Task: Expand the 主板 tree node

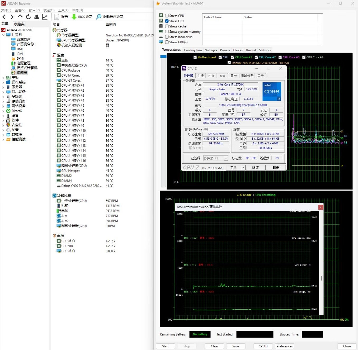Action: [x=3, y=78]
